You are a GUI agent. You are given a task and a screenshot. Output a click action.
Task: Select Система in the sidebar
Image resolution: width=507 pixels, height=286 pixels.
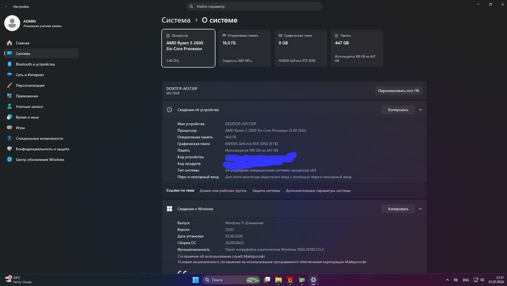click(41, 53)
